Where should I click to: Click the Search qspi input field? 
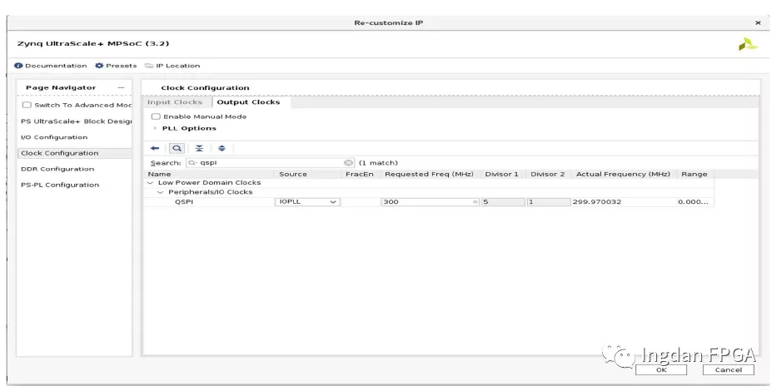pyautogui.click(x=270, y=163)
